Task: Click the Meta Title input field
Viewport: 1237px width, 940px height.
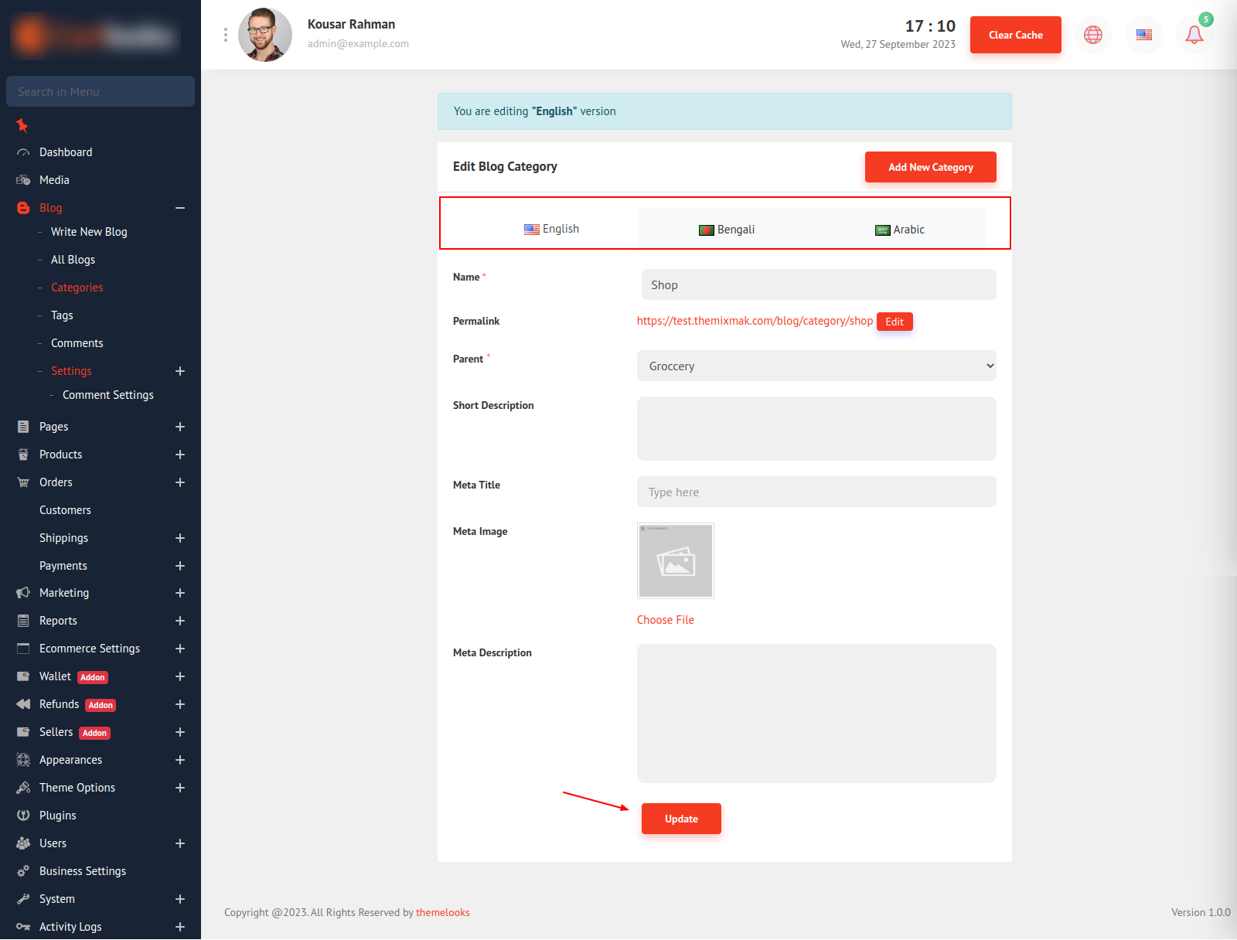Action: tap(816, 492)
